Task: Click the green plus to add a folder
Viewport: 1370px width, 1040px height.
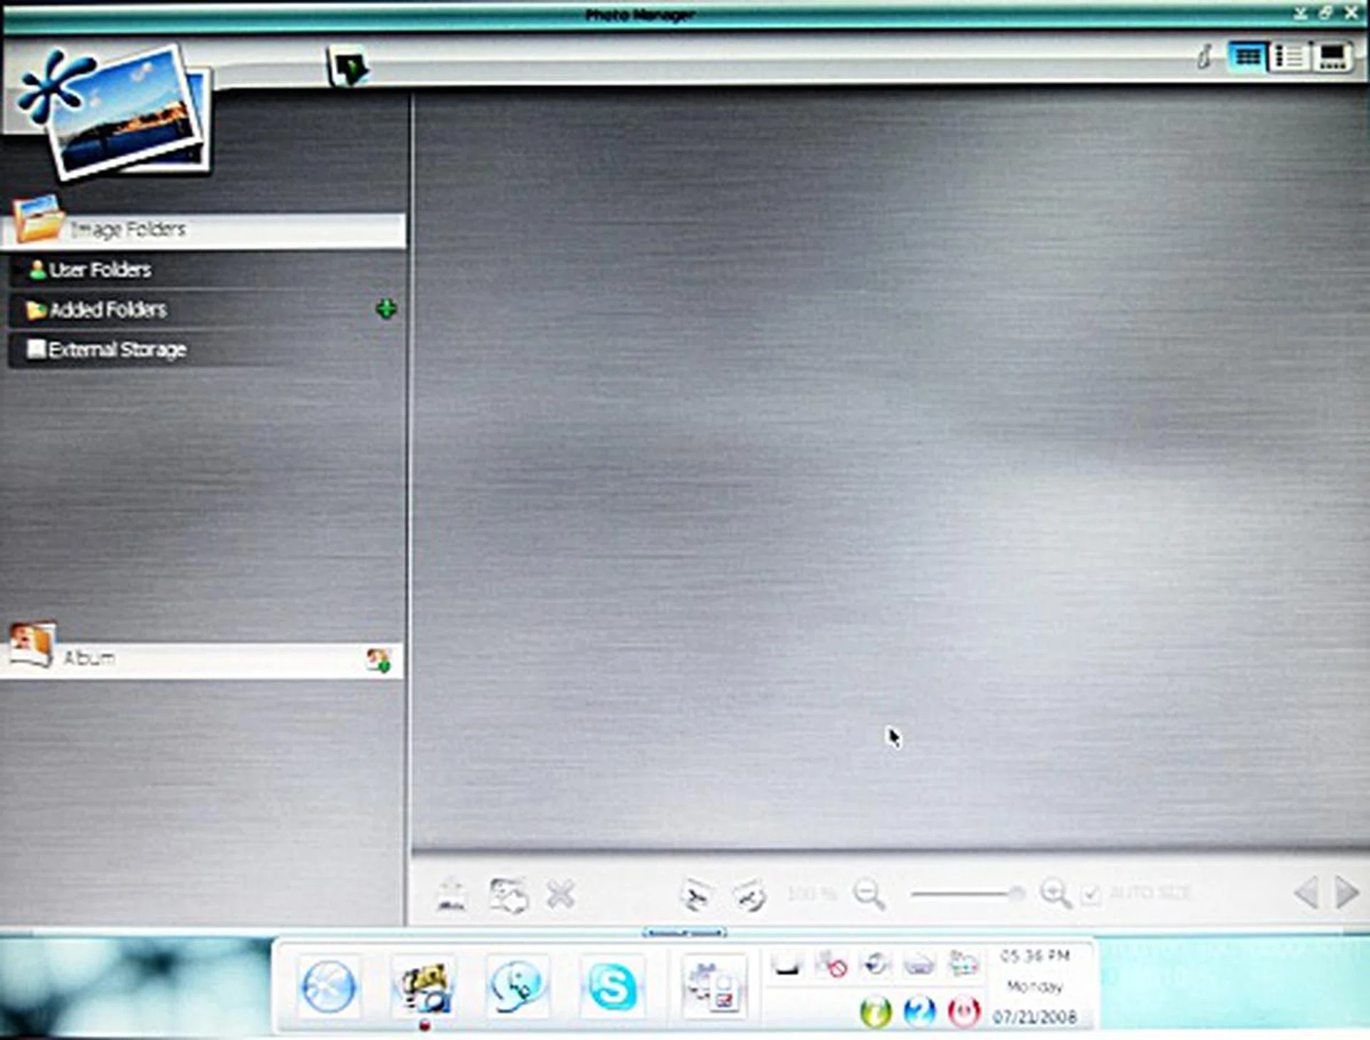Action: (386, 309)
